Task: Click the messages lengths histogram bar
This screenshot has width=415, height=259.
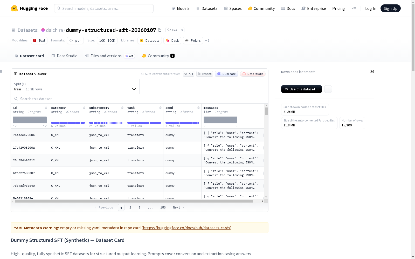Action: (220, 120)
